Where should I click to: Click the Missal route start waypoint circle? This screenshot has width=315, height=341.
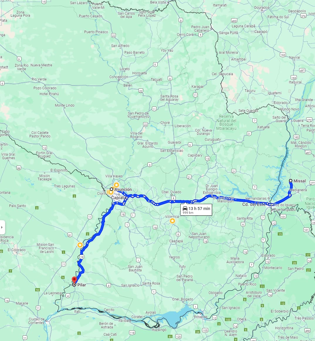[x=291, y=181]
